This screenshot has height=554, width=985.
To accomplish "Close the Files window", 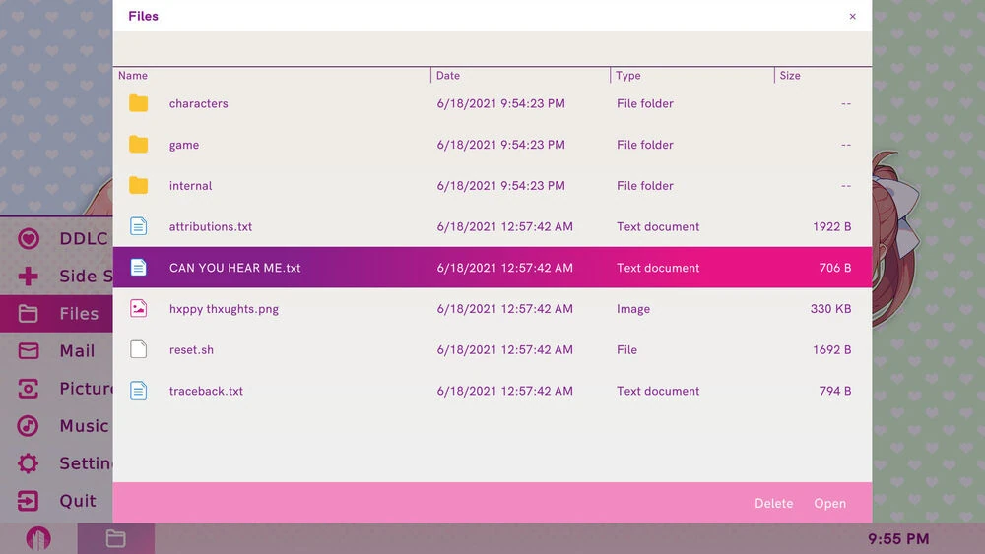I will click(852, 17).
